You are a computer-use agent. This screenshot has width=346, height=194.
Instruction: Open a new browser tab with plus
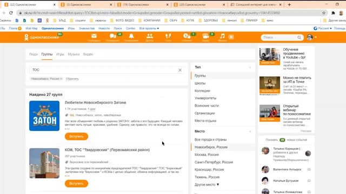tap(289, 5)
